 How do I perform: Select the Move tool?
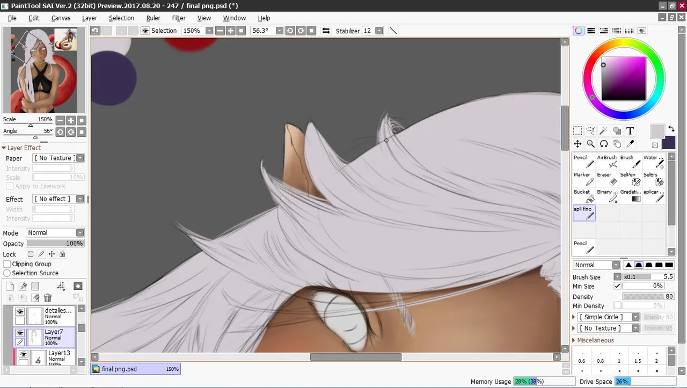[578, 144]
